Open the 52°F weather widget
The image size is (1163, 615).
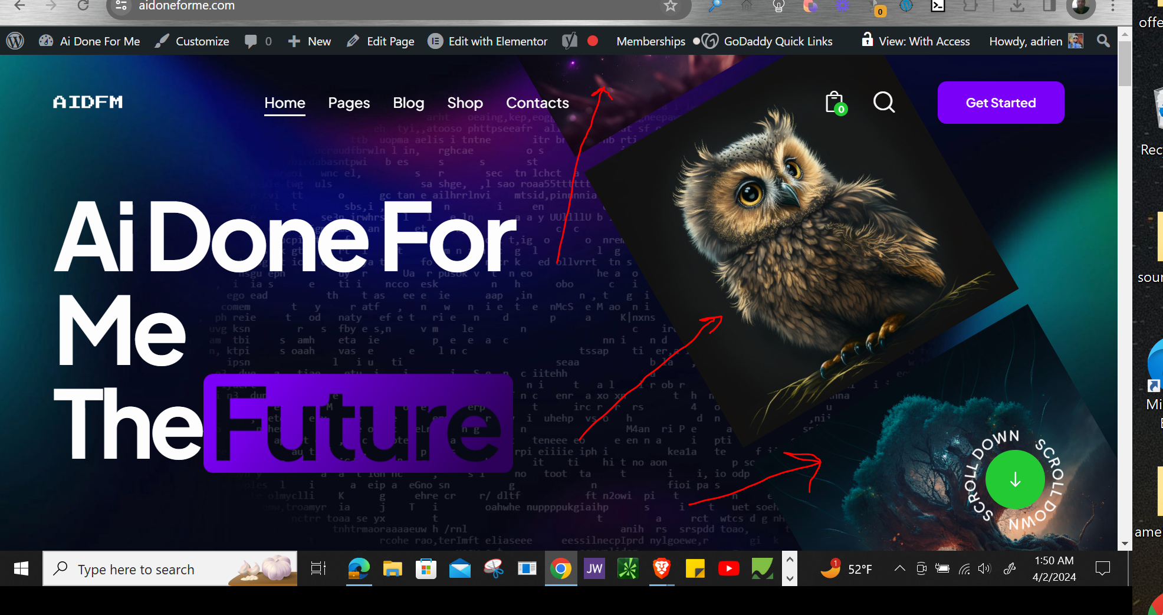846,568
